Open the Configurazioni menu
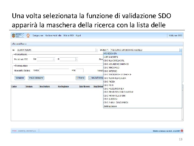Viewport: 194px width, 146px height. click(38, 35)
